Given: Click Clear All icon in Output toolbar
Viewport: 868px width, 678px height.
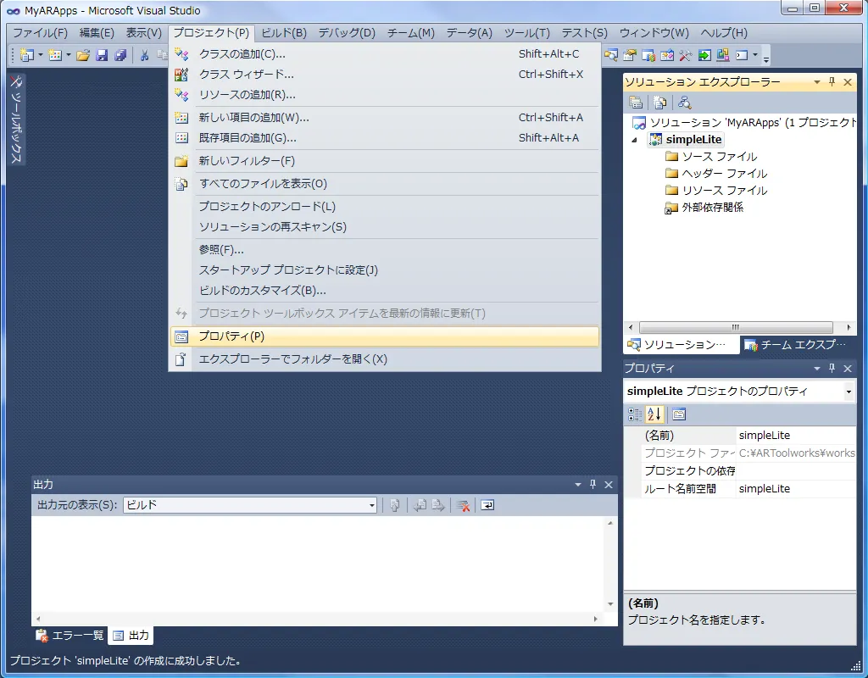Looking at the screenshot, I should coord(463,505).
